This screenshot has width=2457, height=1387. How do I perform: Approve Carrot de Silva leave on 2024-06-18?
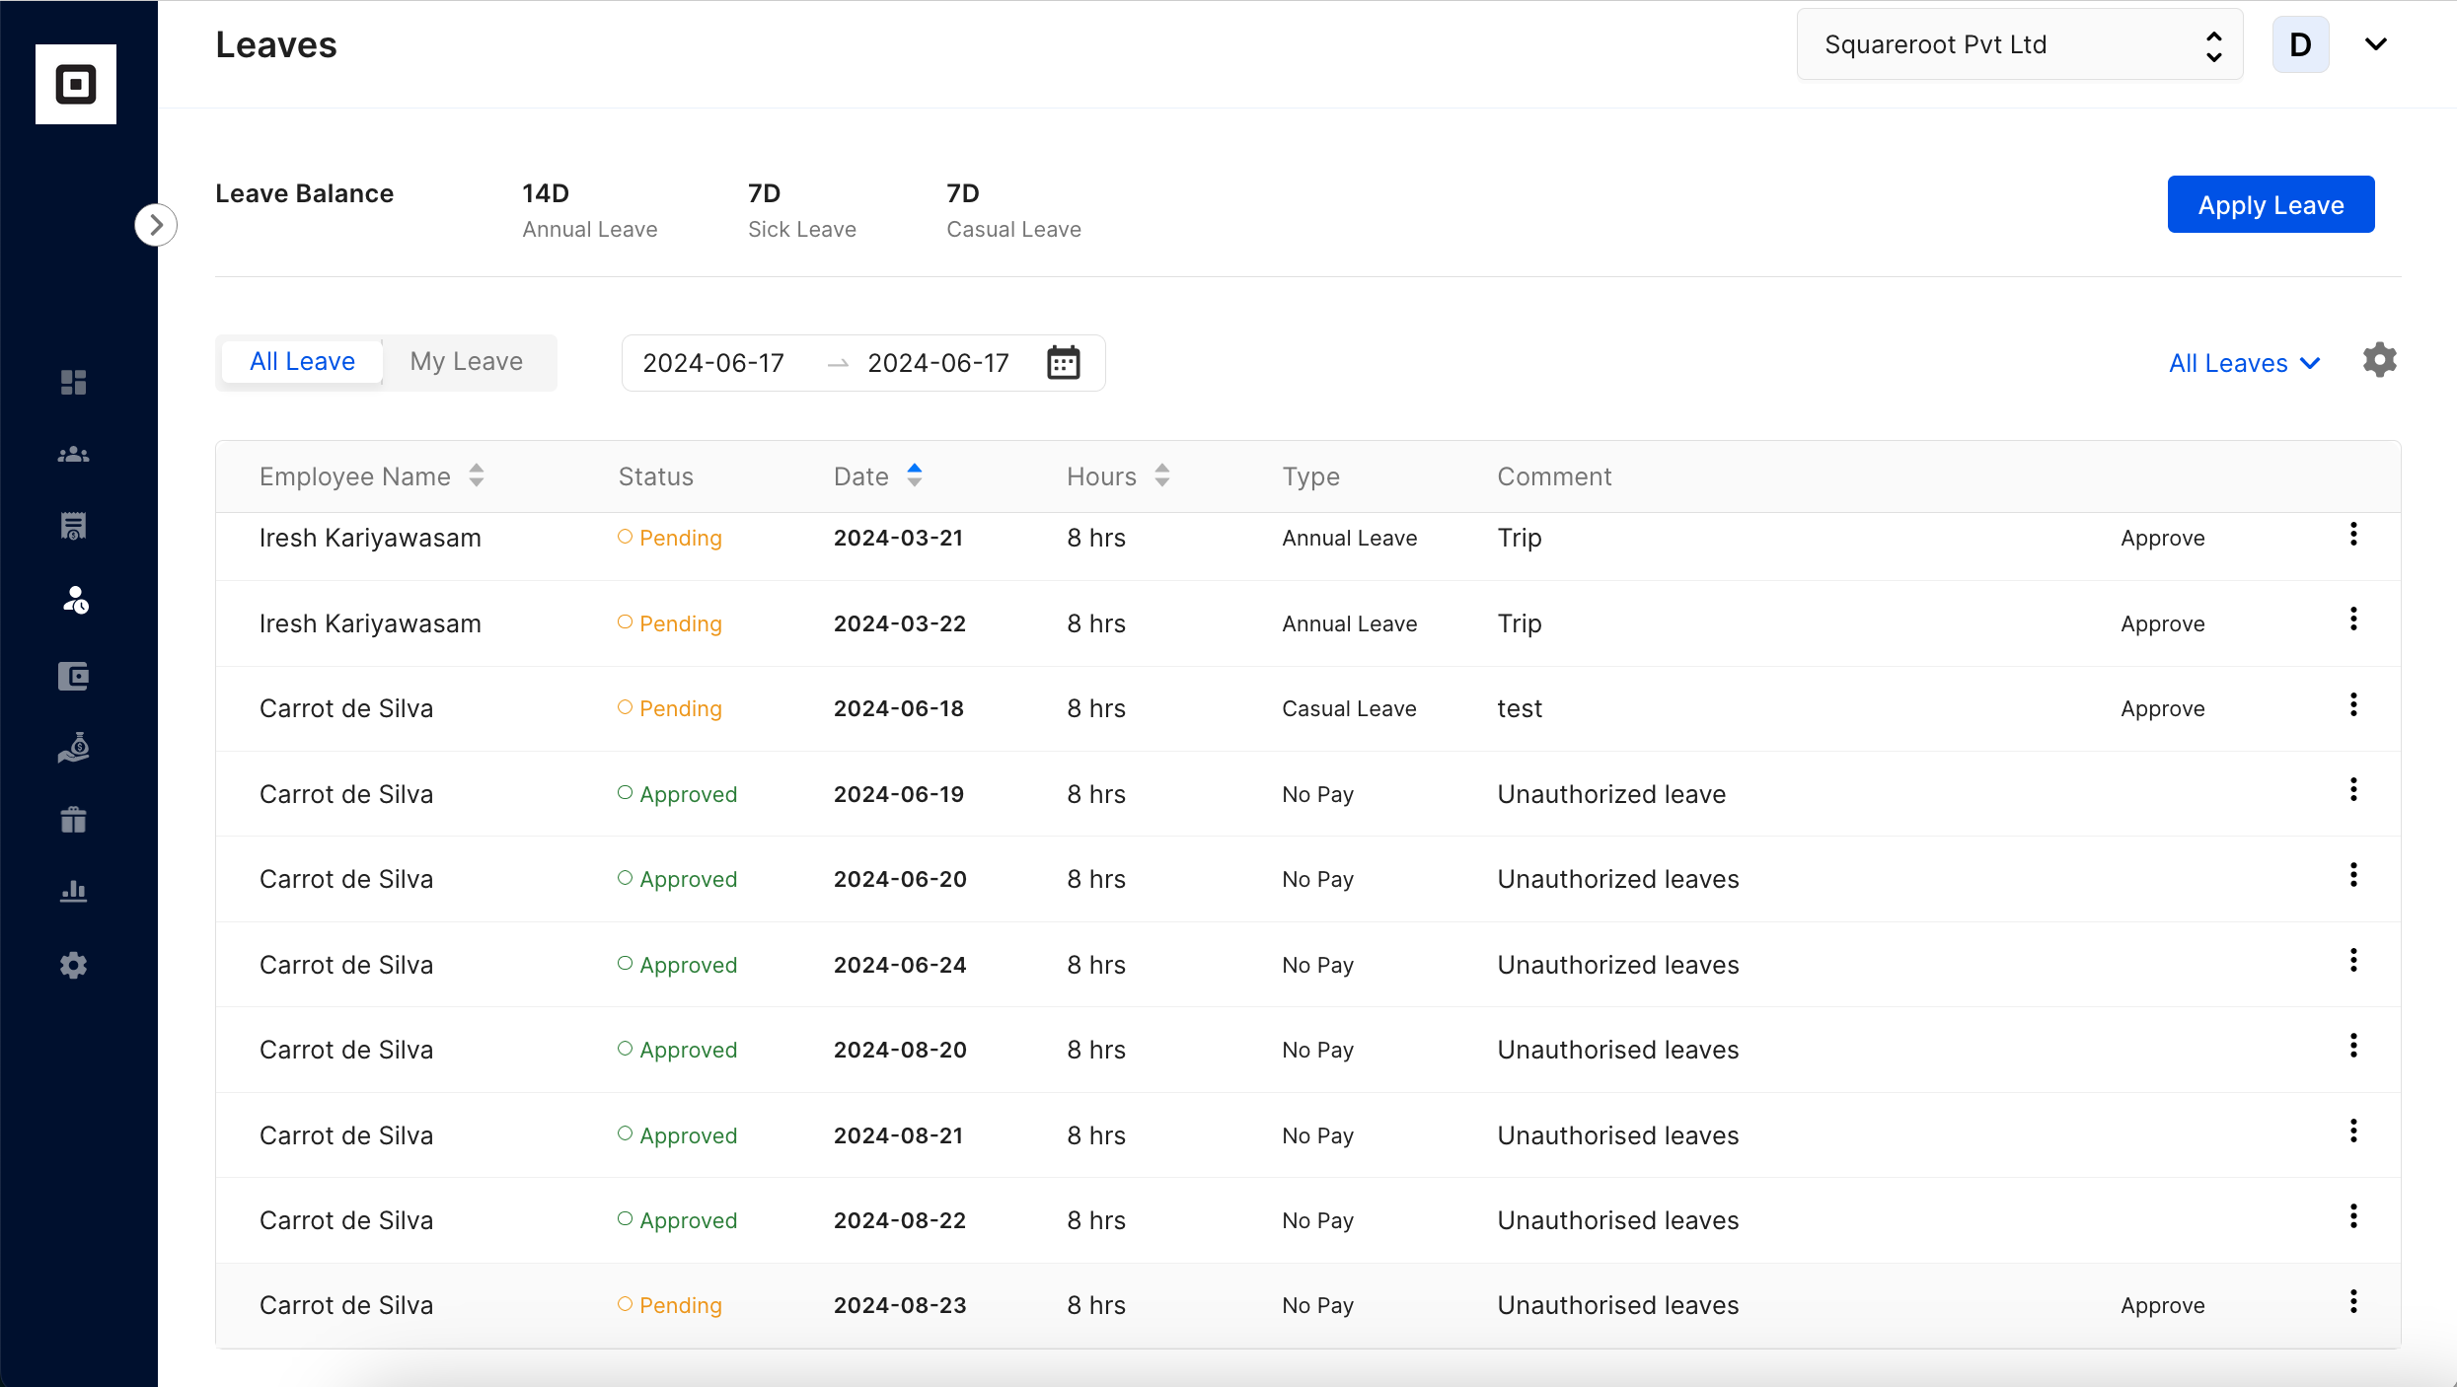coord(2162,708)
